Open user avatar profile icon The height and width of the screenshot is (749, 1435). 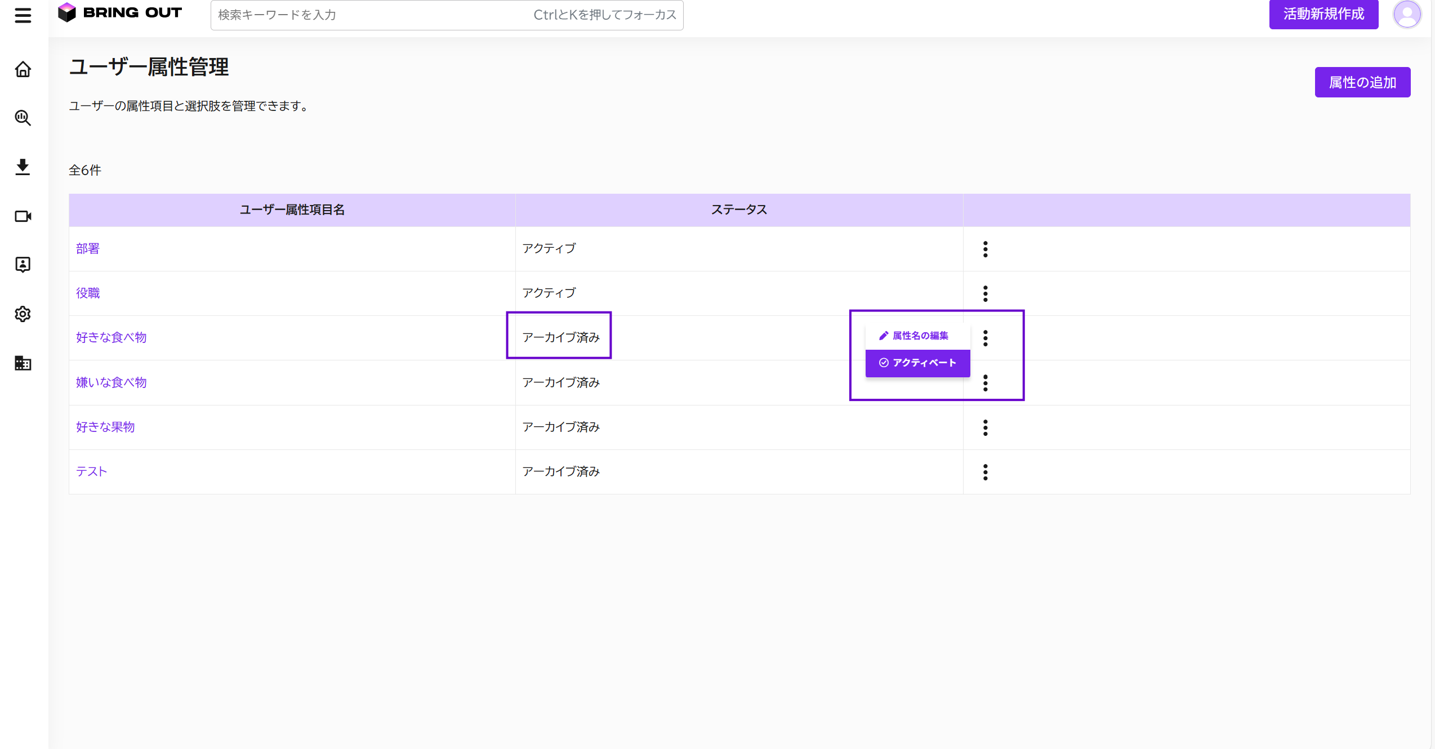pyautogui.click(x=1406, y=14)
